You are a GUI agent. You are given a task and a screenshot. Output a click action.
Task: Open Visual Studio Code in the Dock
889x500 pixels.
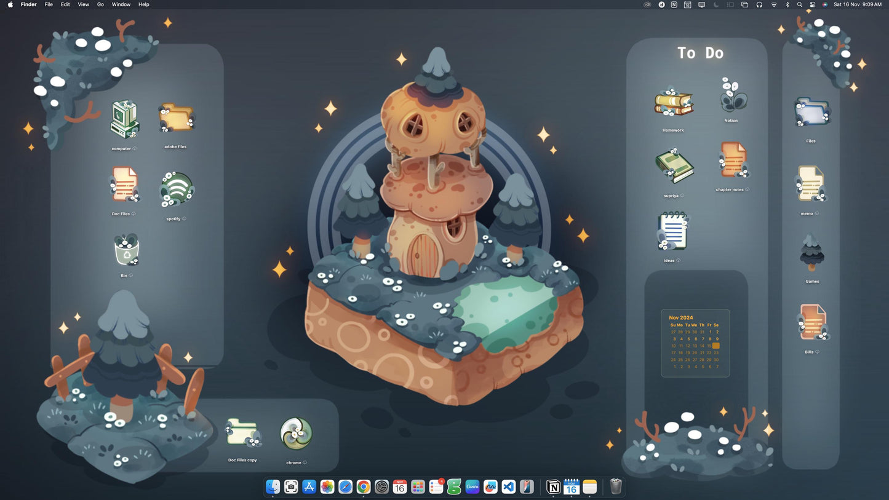pyautogui.click(x=508, y=486)
